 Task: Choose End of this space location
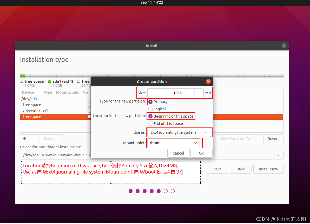166,124
